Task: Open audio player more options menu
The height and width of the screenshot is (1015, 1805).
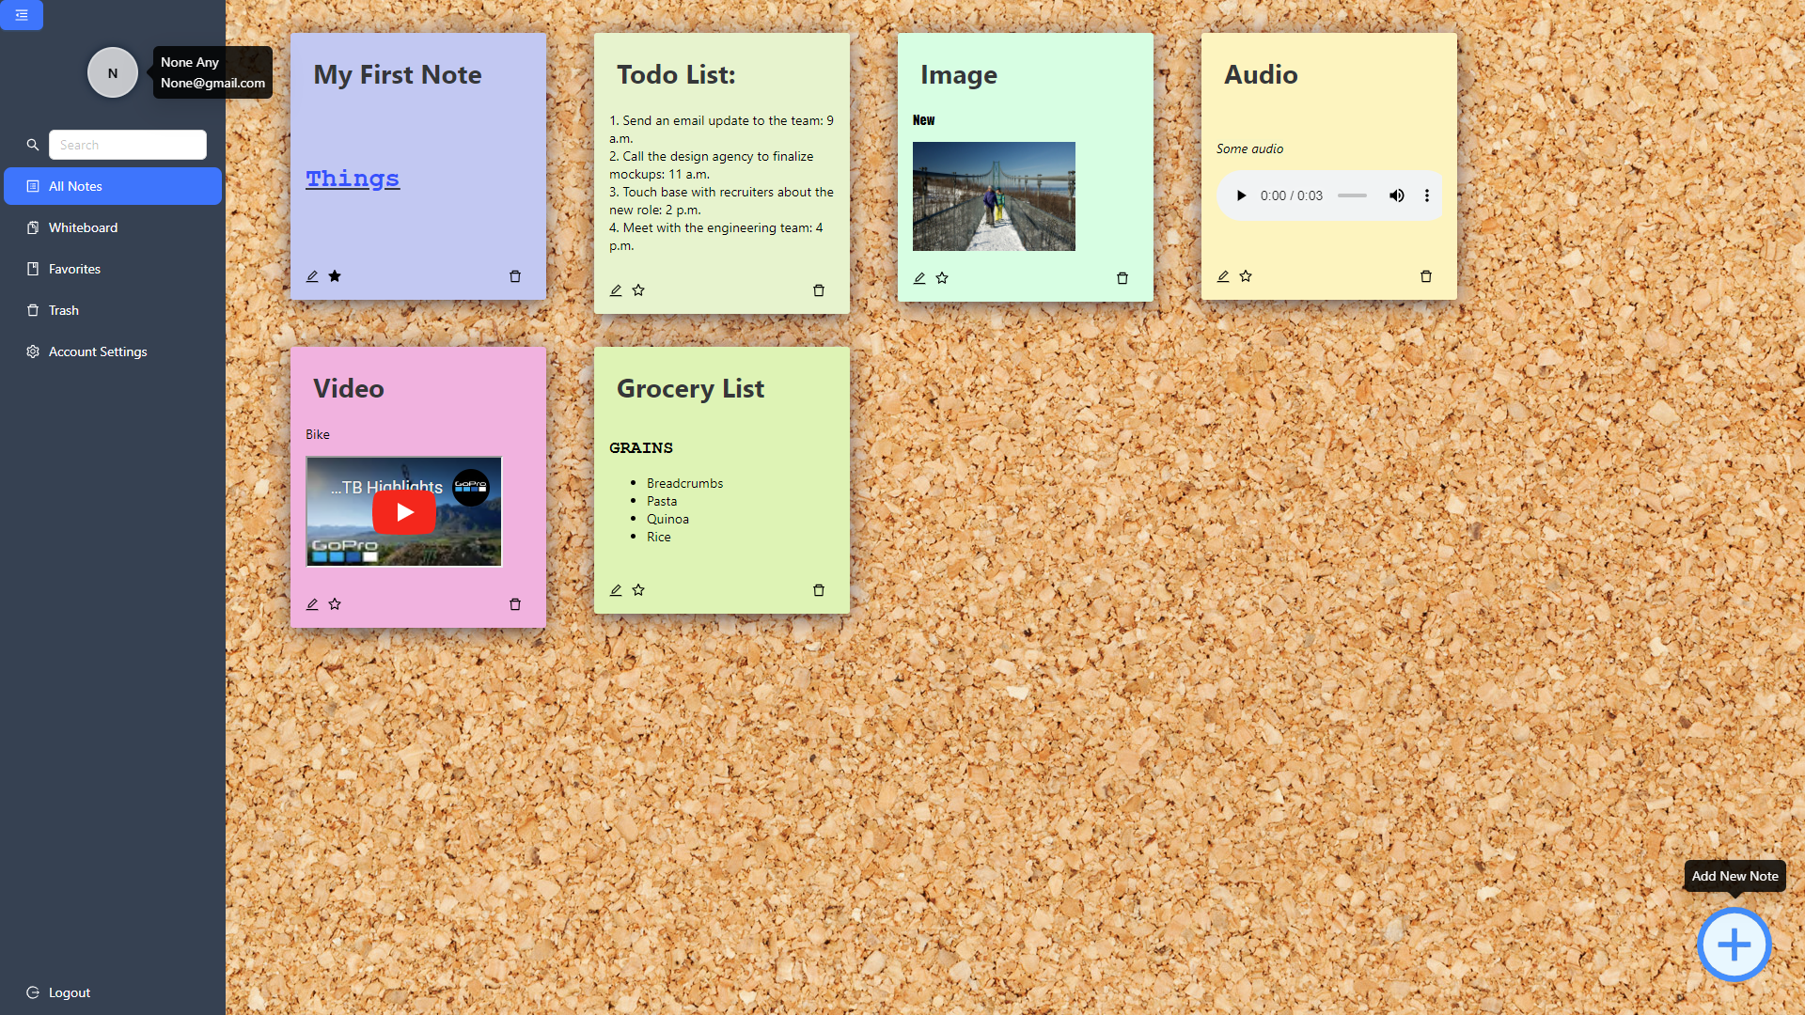Action: click(x=1426, y=195)
